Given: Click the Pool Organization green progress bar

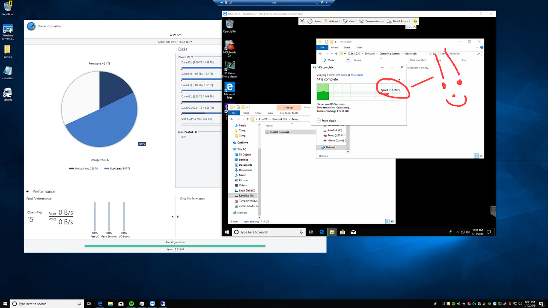Looking at the screenshot, I should click(x=175, y=246).
